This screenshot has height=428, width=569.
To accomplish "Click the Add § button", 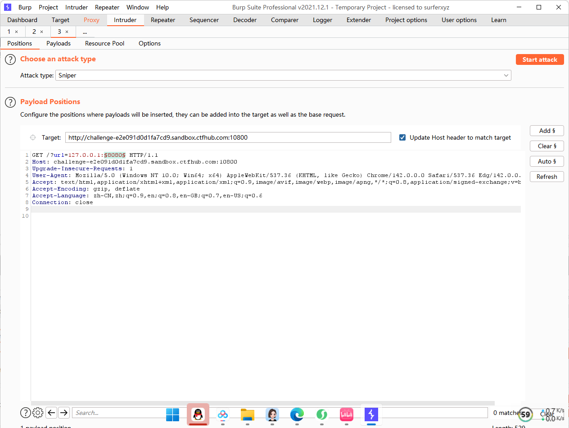I will point(547,131).
